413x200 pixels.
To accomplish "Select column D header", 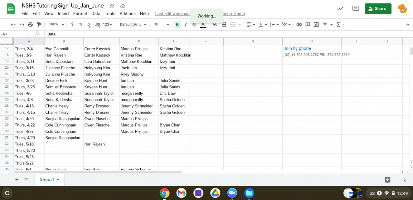I will tap(139, 41).
